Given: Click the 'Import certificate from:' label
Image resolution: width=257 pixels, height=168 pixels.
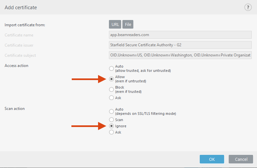Looking at the screenshot, I should pyautogui.click(x=25, y=25).
